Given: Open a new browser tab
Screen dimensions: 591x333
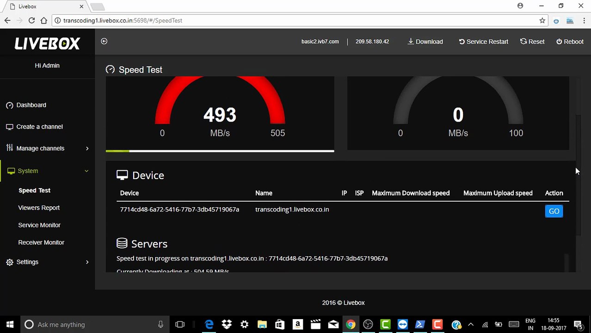Looking at the screenshot, I should pyautogui.click(x=97, y=6).
